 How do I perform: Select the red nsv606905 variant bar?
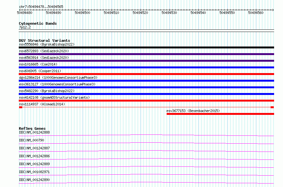tap(146, 74)
